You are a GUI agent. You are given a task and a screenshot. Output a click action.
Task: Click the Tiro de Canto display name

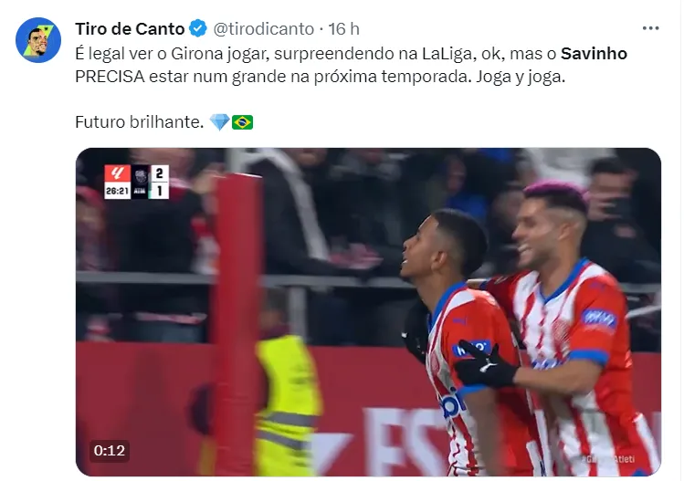pos(130,29)
